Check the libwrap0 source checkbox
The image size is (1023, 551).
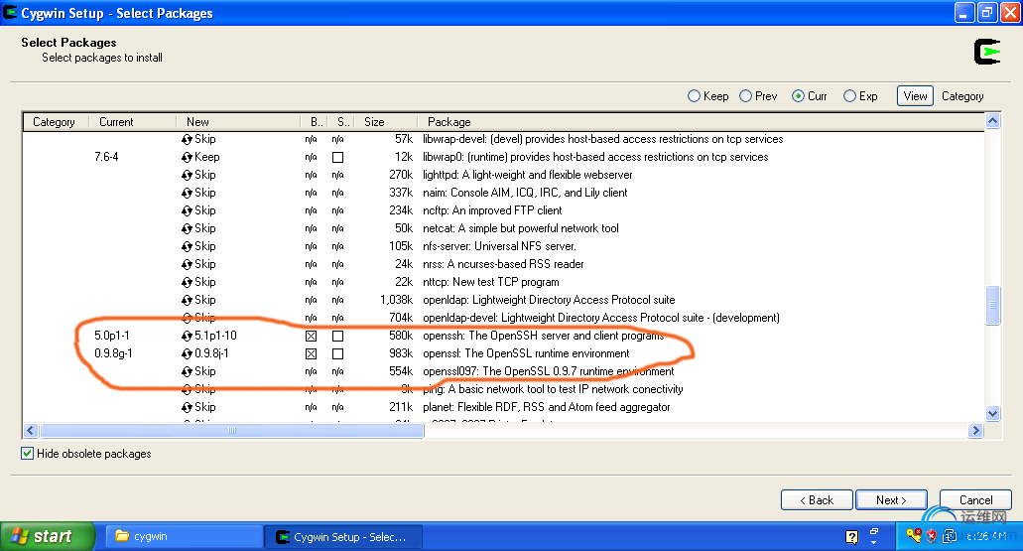pyautogui.click(x=337, y=157)
